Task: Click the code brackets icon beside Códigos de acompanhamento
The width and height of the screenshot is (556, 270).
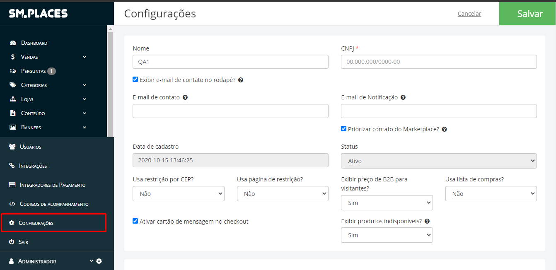Action: tap(12, 204)
